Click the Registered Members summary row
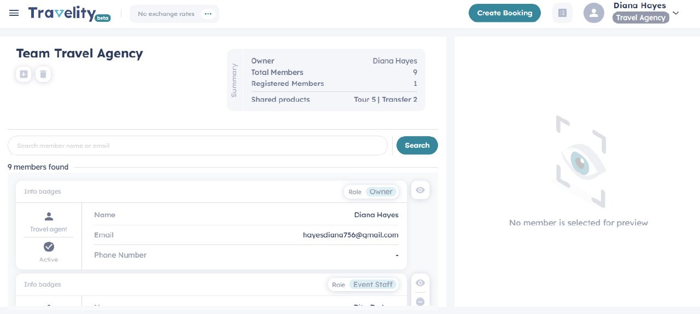The width and height of the screenshot is (700, 314). point(334,84)
